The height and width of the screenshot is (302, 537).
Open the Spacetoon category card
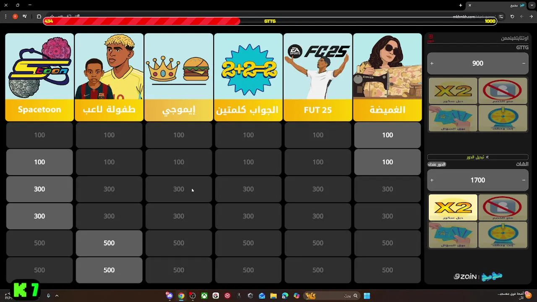click(39, 77)
